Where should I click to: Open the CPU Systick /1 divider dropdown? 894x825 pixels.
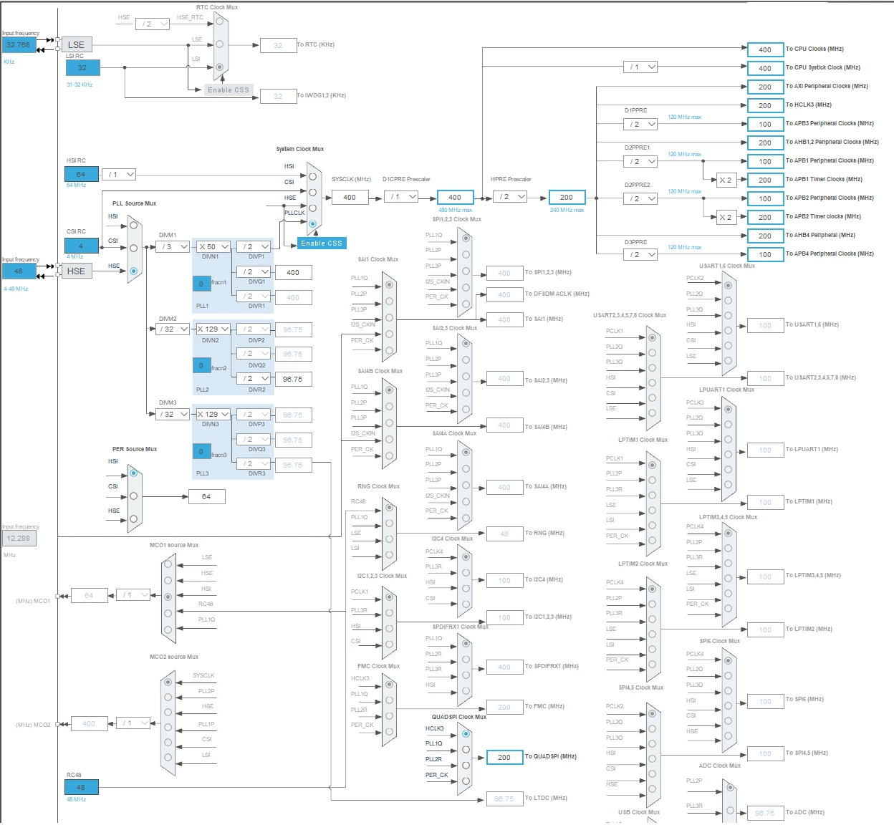coord(640,67)
